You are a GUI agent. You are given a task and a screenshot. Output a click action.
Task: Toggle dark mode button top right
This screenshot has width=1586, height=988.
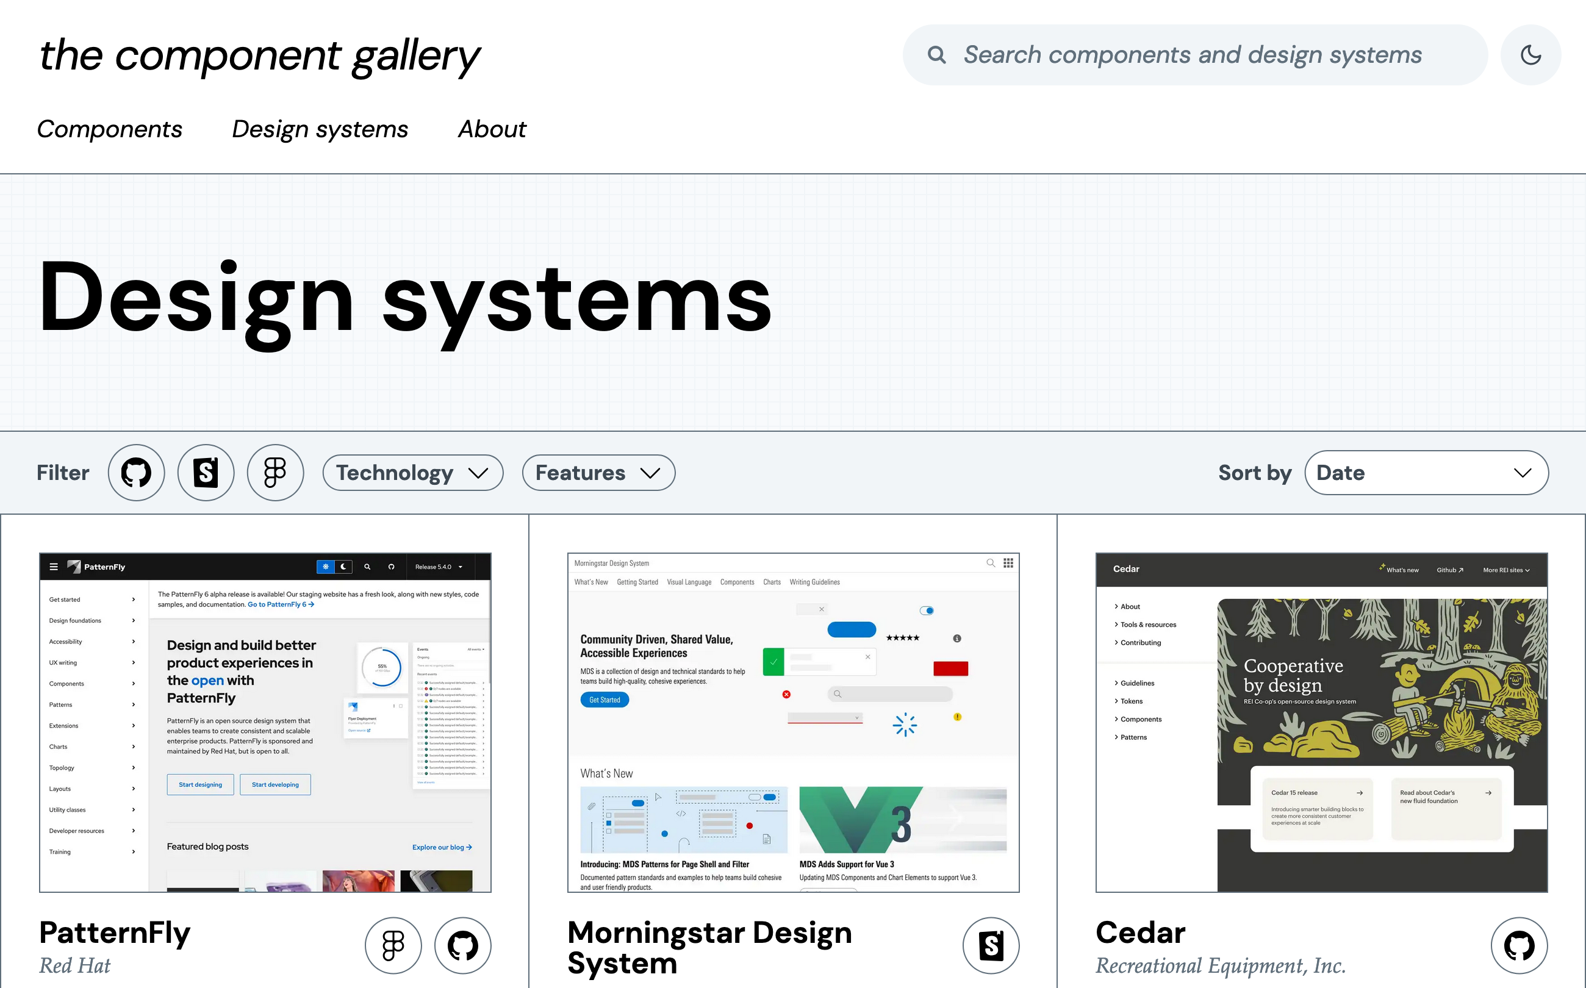point(1532,54)
